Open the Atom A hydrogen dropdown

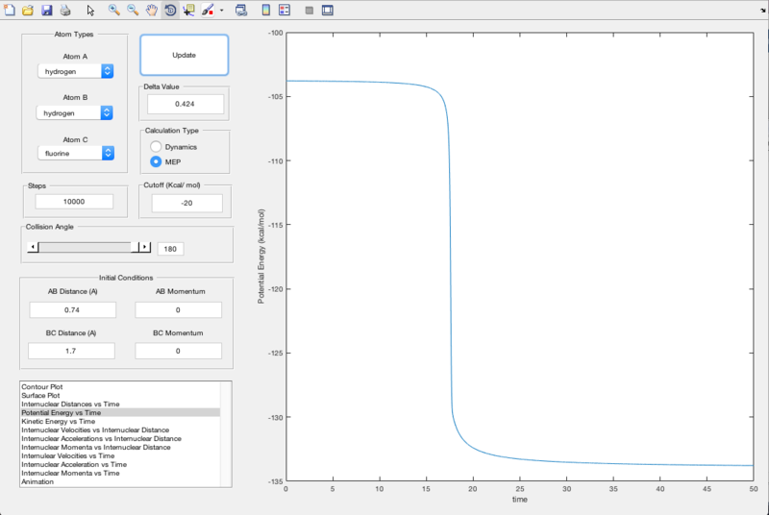tap(76, 71)
